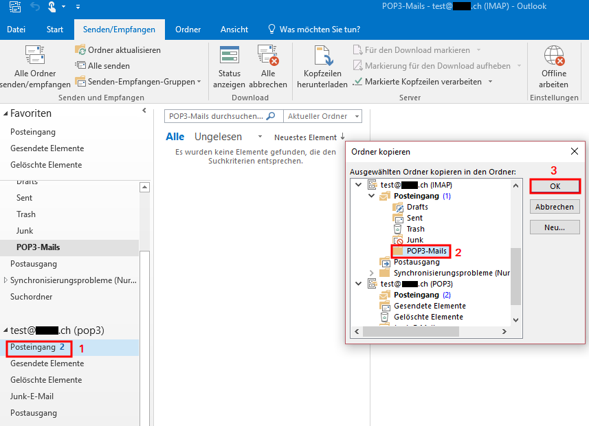Select Gelöschte Elemente under Favoriten

click(46, 165)
